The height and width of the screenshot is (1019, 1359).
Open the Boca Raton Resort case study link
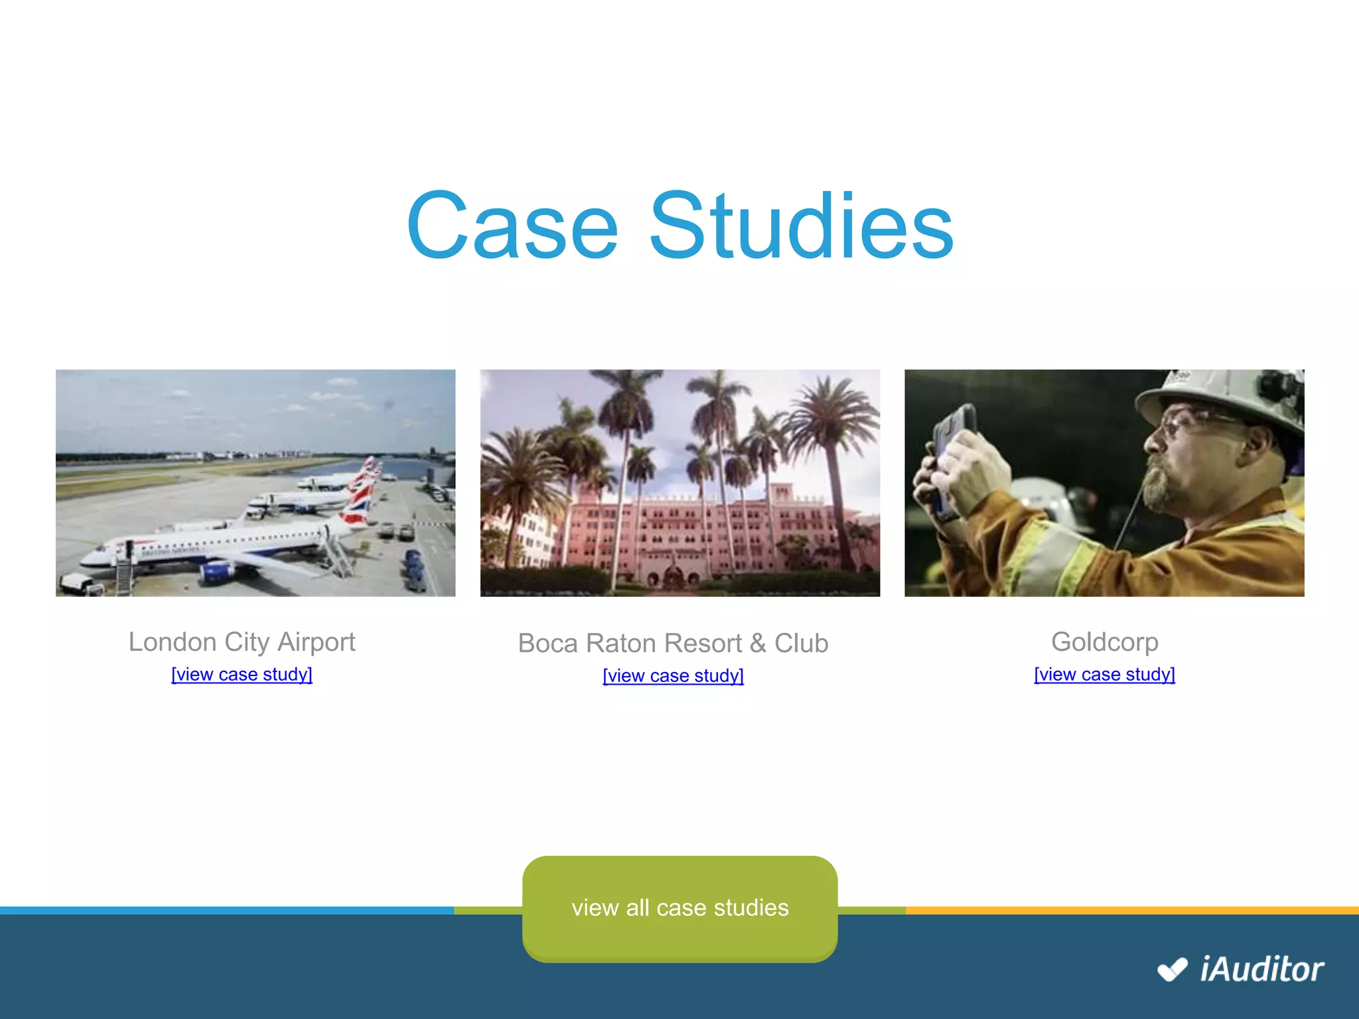(x=673, y=675)
